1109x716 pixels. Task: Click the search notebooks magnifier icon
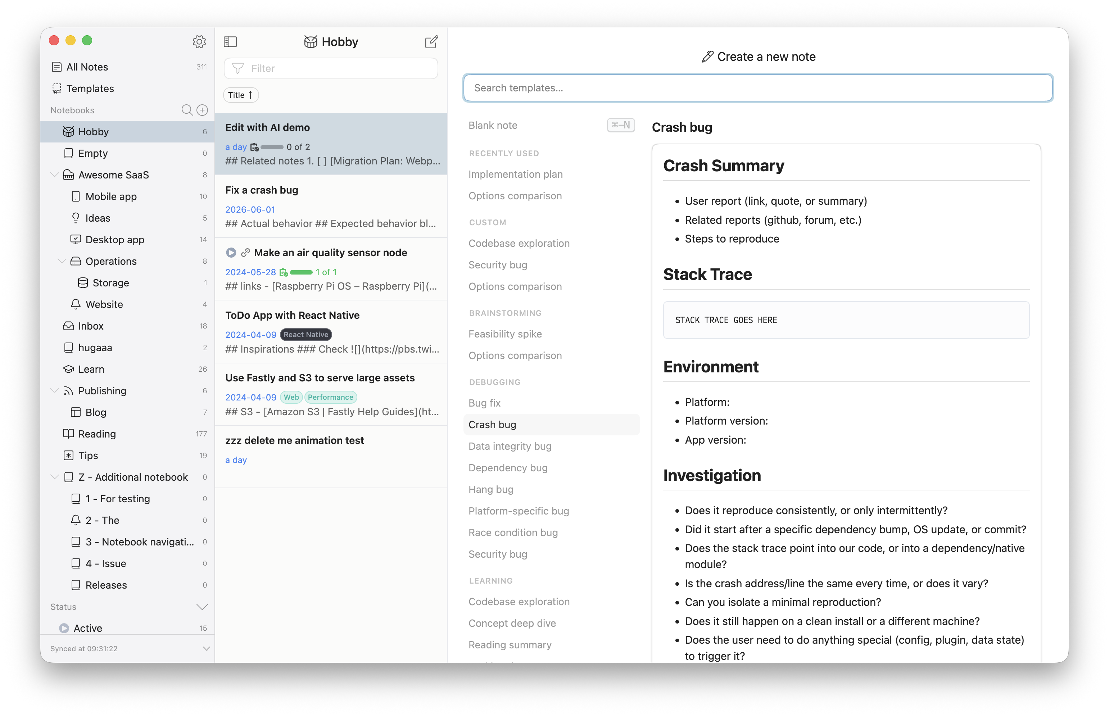(186, 110)
